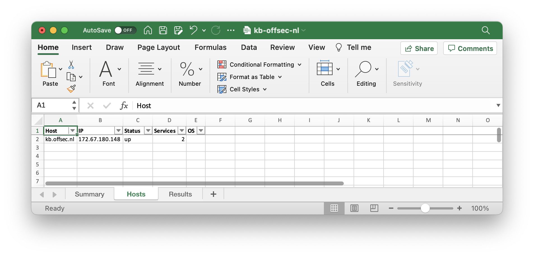Switch to Page Layout view in status bar
This screenshot has width=534, height=256.
tap(354, 208)
